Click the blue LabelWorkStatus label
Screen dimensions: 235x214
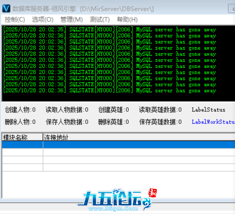(x=213, y=122)
